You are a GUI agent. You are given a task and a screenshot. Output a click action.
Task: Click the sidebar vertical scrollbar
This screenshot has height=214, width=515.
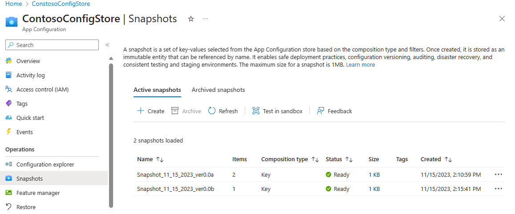(x=111, y=135)
